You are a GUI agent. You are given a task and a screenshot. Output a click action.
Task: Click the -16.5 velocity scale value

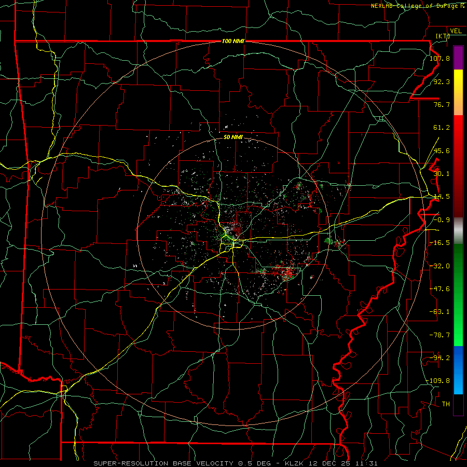pos(439,243)
